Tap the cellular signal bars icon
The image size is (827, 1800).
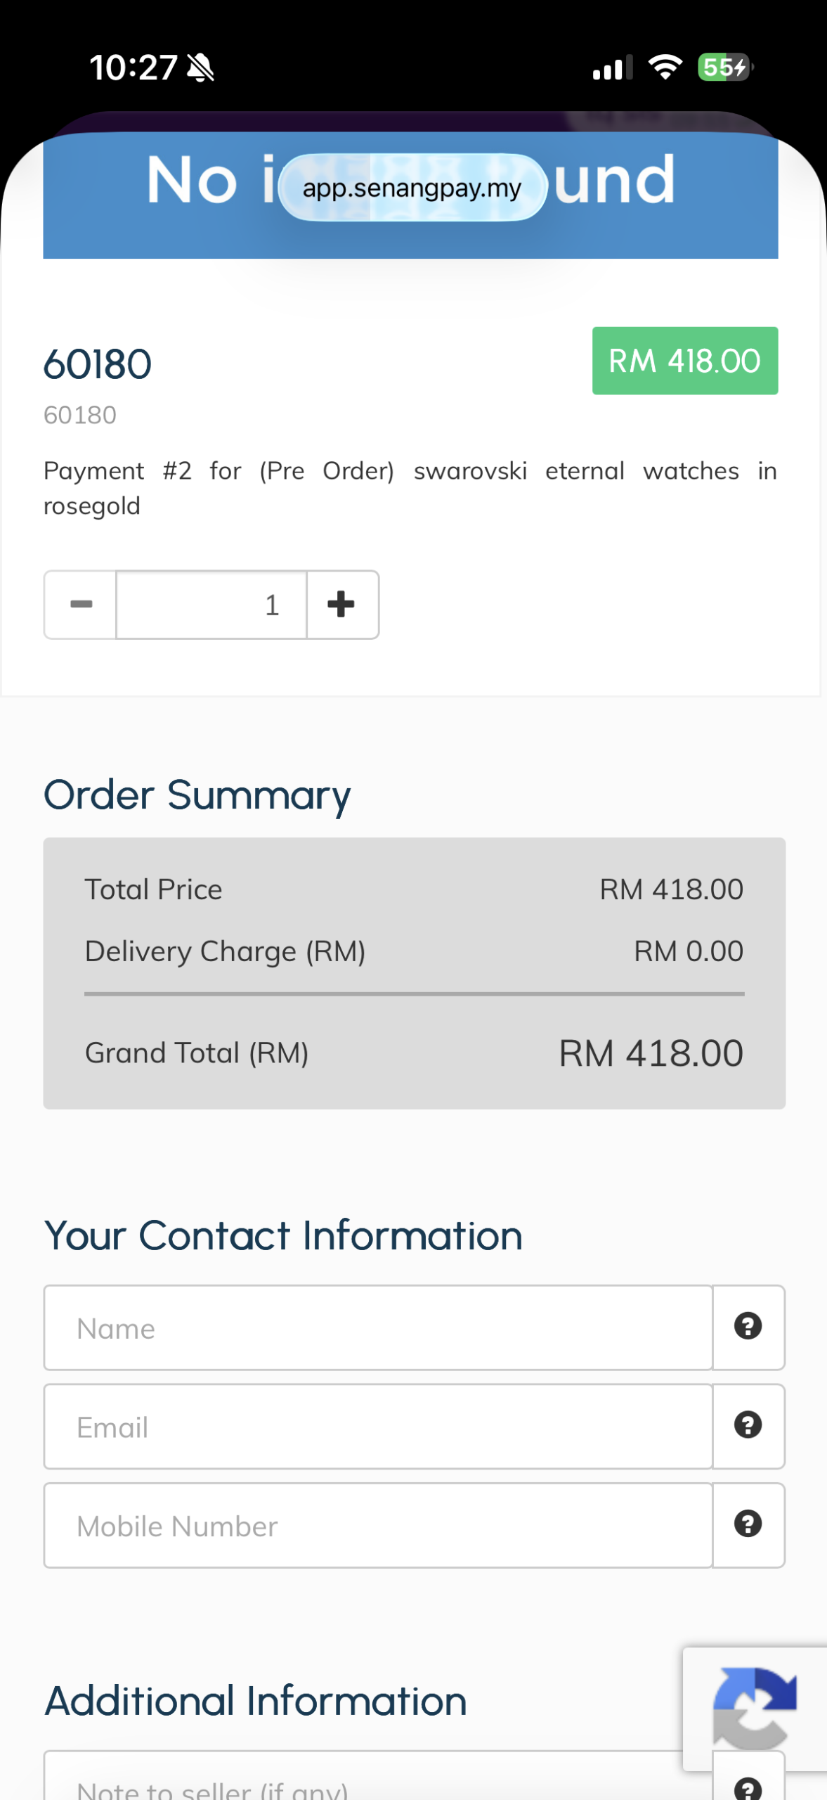pos(613,67)
